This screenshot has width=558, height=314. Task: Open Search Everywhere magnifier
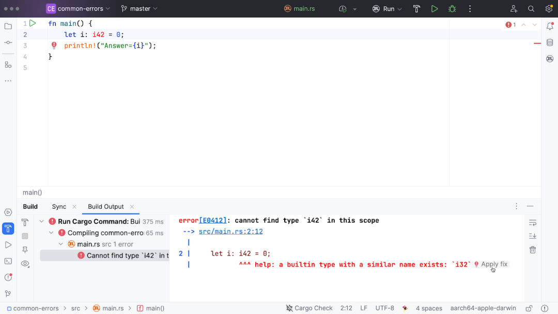pos(531,9)
